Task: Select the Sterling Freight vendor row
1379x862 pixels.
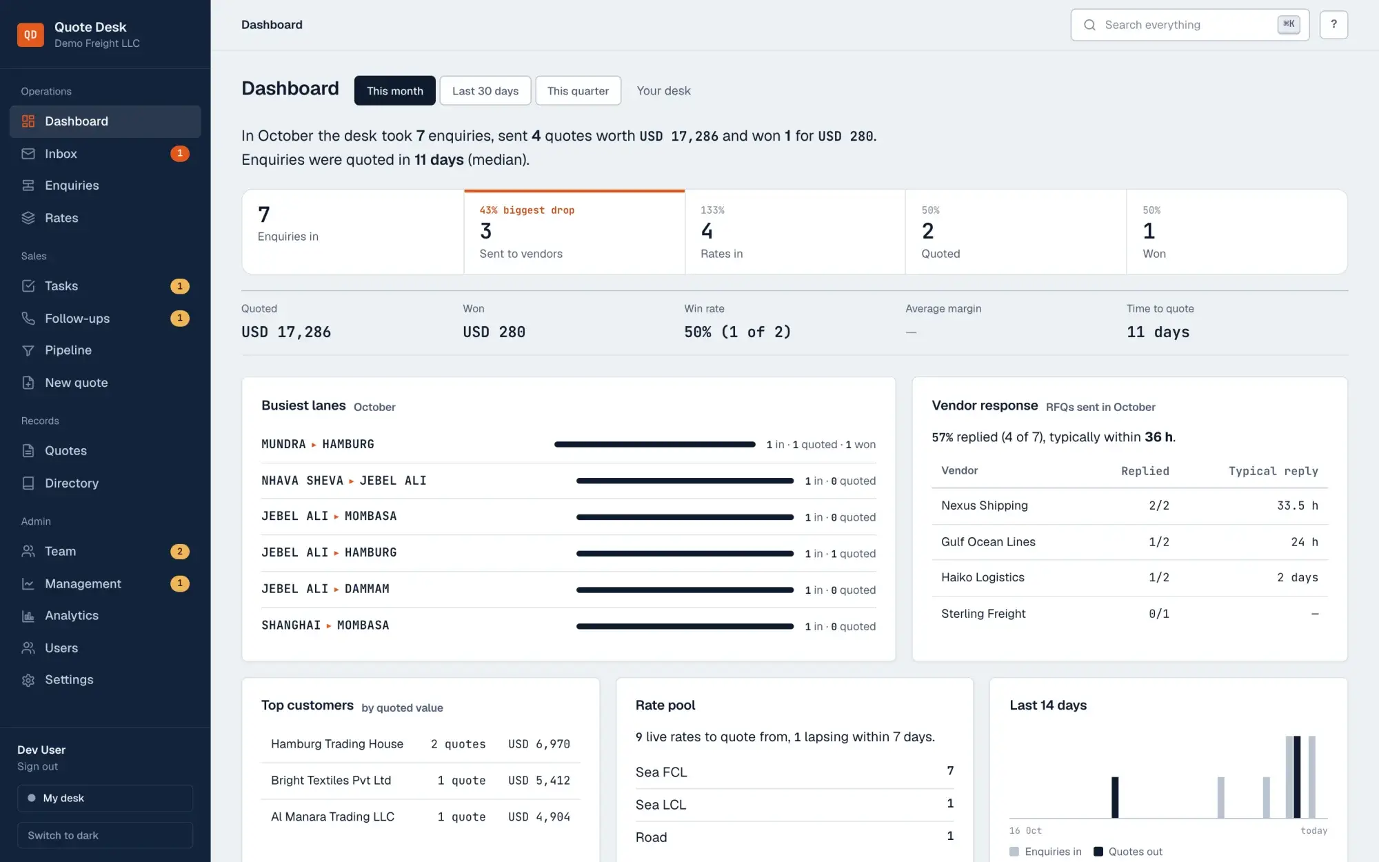Action: pos(1129,614)
